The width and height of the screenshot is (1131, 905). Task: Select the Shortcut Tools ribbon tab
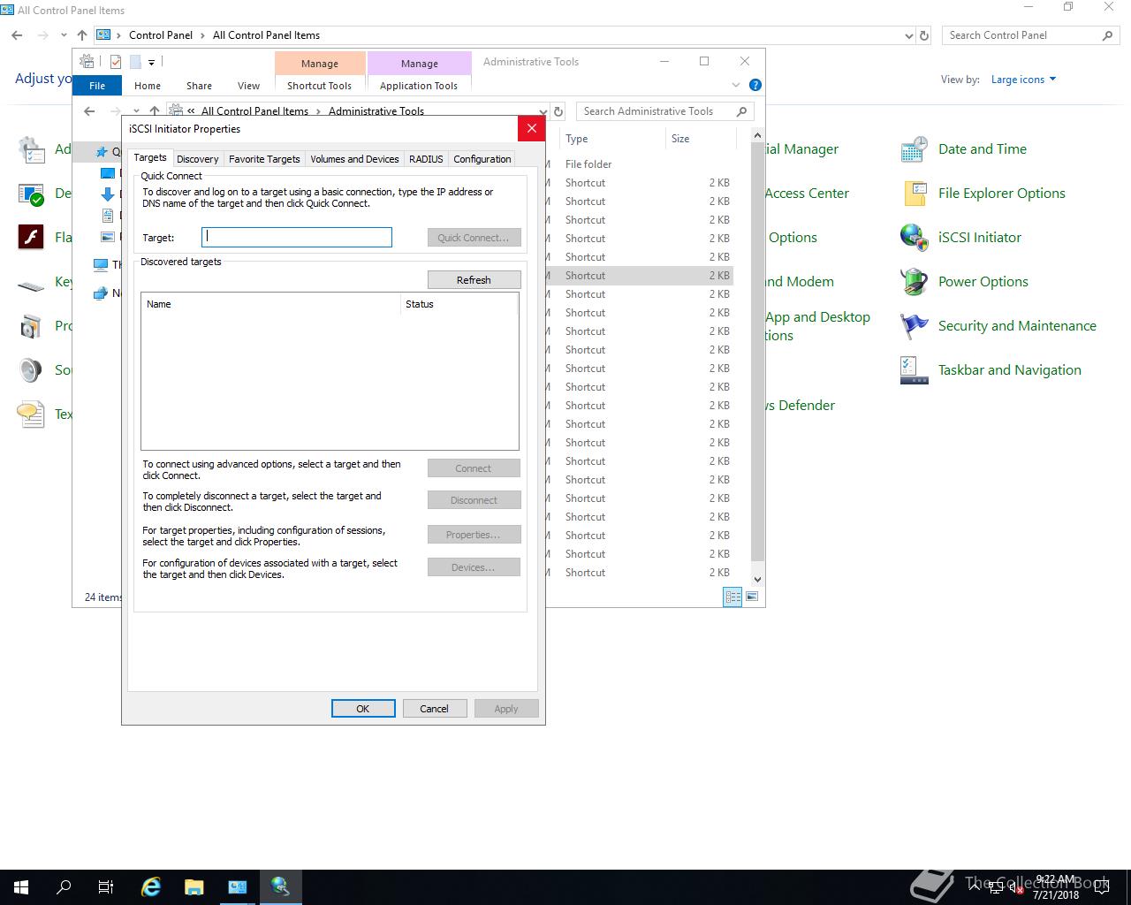[x=319, y=86]
